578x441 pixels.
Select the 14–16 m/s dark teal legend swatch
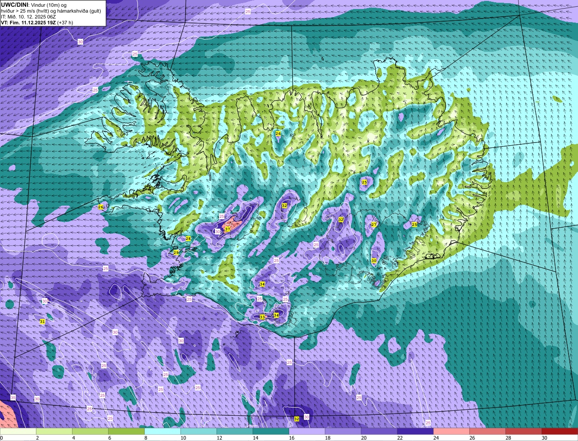coord(271,431)
